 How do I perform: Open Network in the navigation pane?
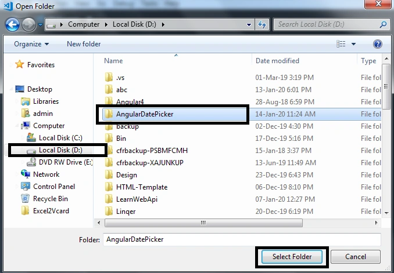(x=46, y=174)
